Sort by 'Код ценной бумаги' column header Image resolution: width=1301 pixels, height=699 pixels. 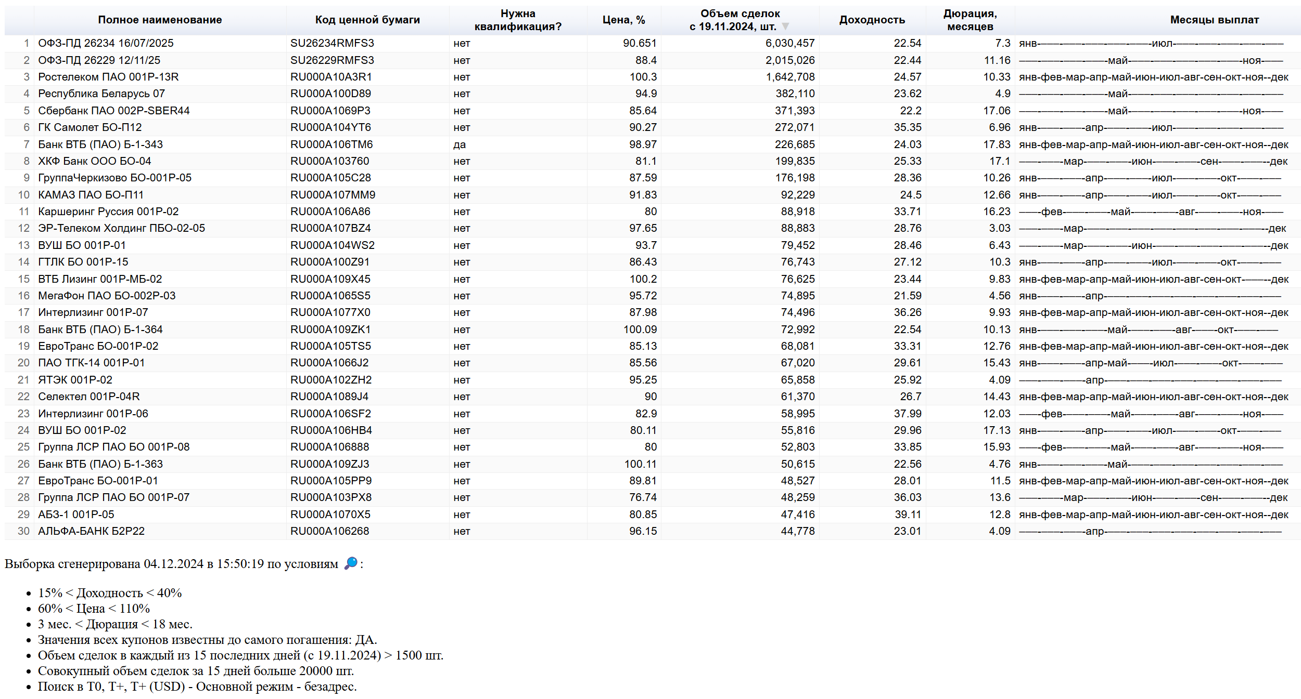[x=367, y=20]
